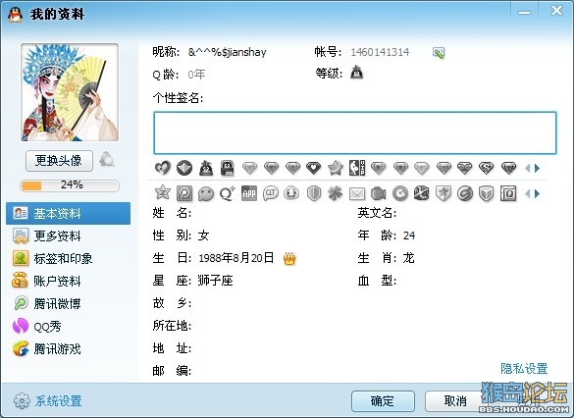The image size is (574, 418).
Task: Click the black heart diamond icon
Action: (313, 168)
